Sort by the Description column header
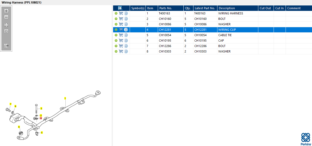 (x=238, y=8)
